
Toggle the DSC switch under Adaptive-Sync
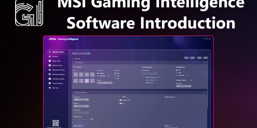pyautogui.click(x=120, y=103)
